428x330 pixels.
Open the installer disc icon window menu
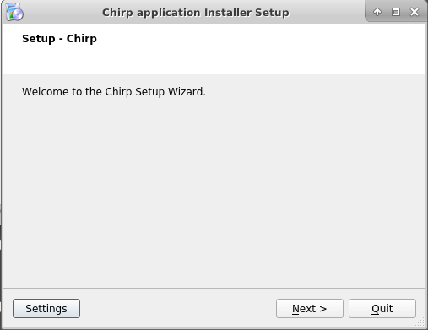(14, 12)
